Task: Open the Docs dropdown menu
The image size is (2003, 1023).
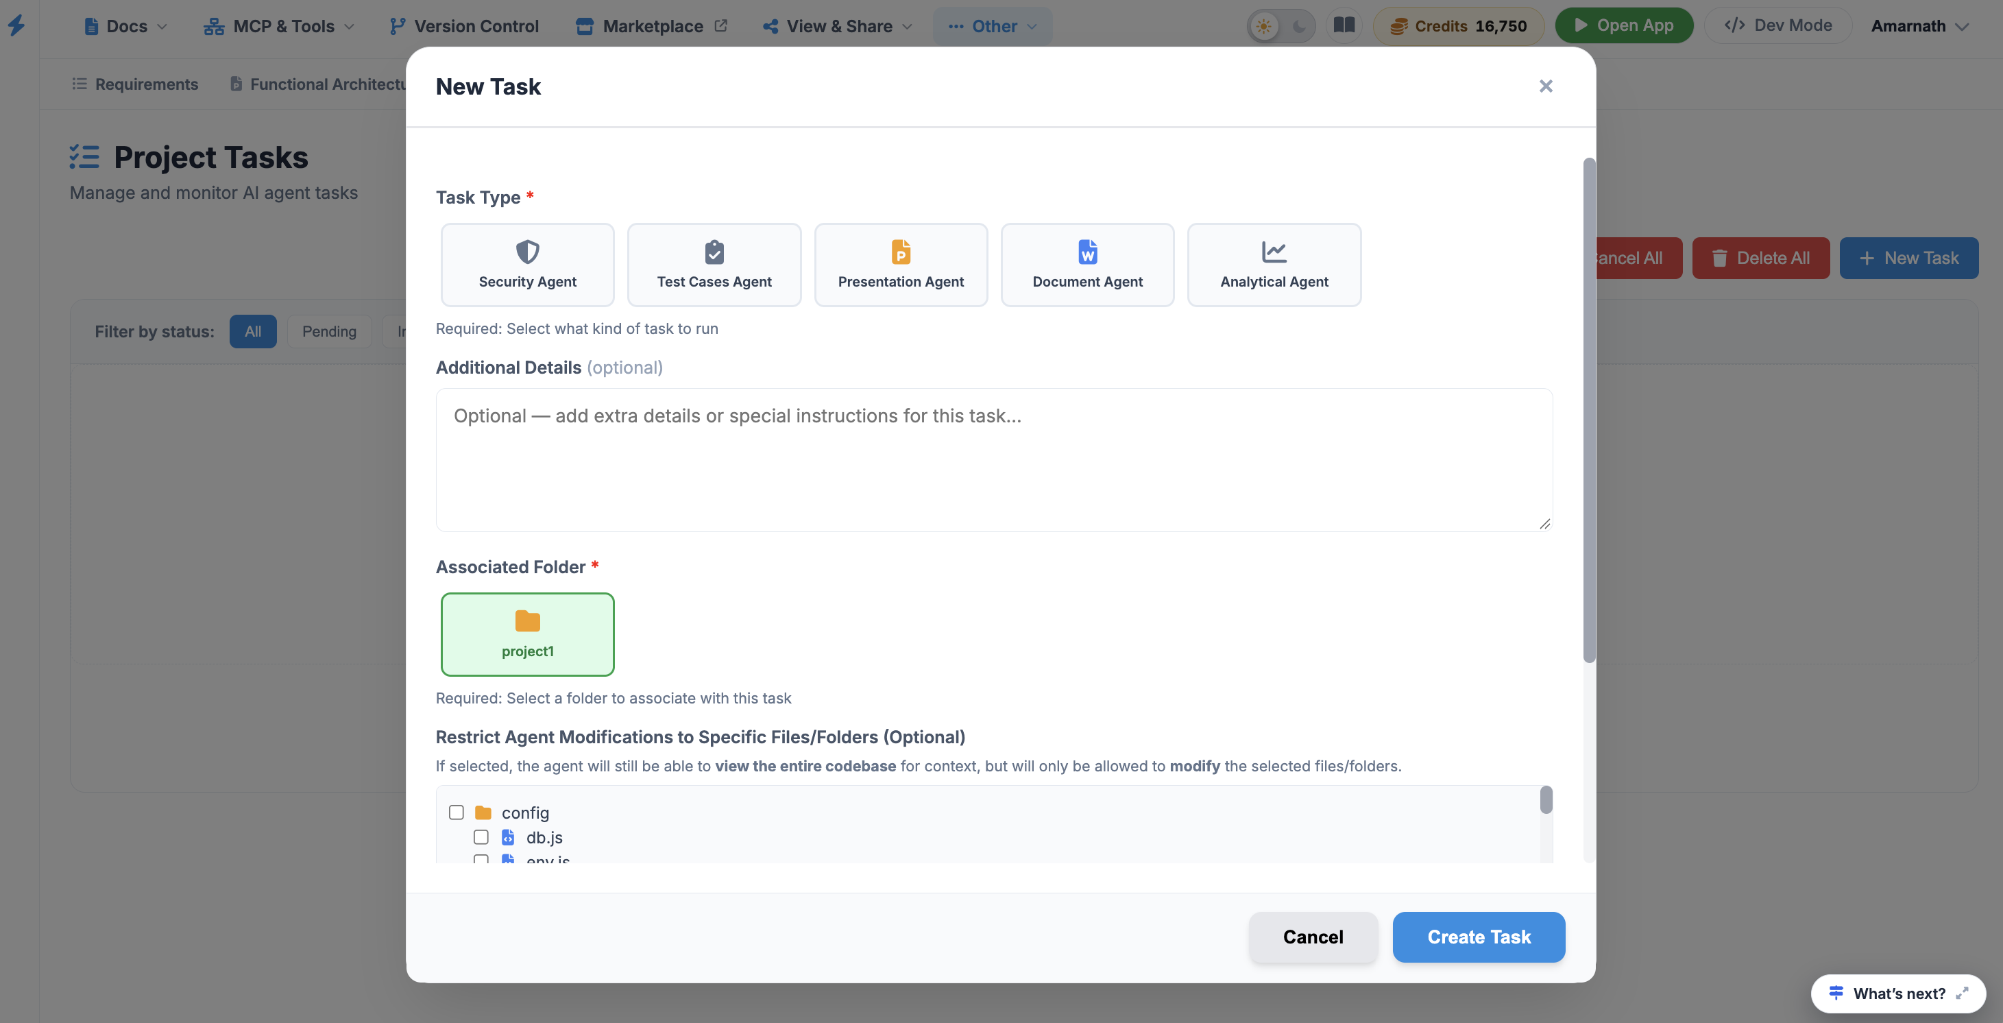Action: coord(126,25)
